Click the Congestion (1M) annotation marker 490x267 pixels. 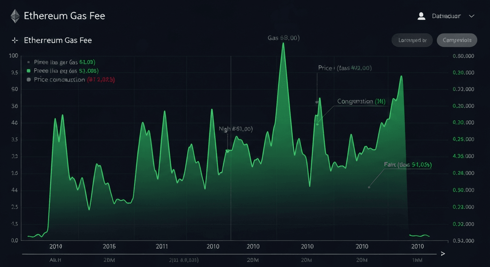point(317,123)
